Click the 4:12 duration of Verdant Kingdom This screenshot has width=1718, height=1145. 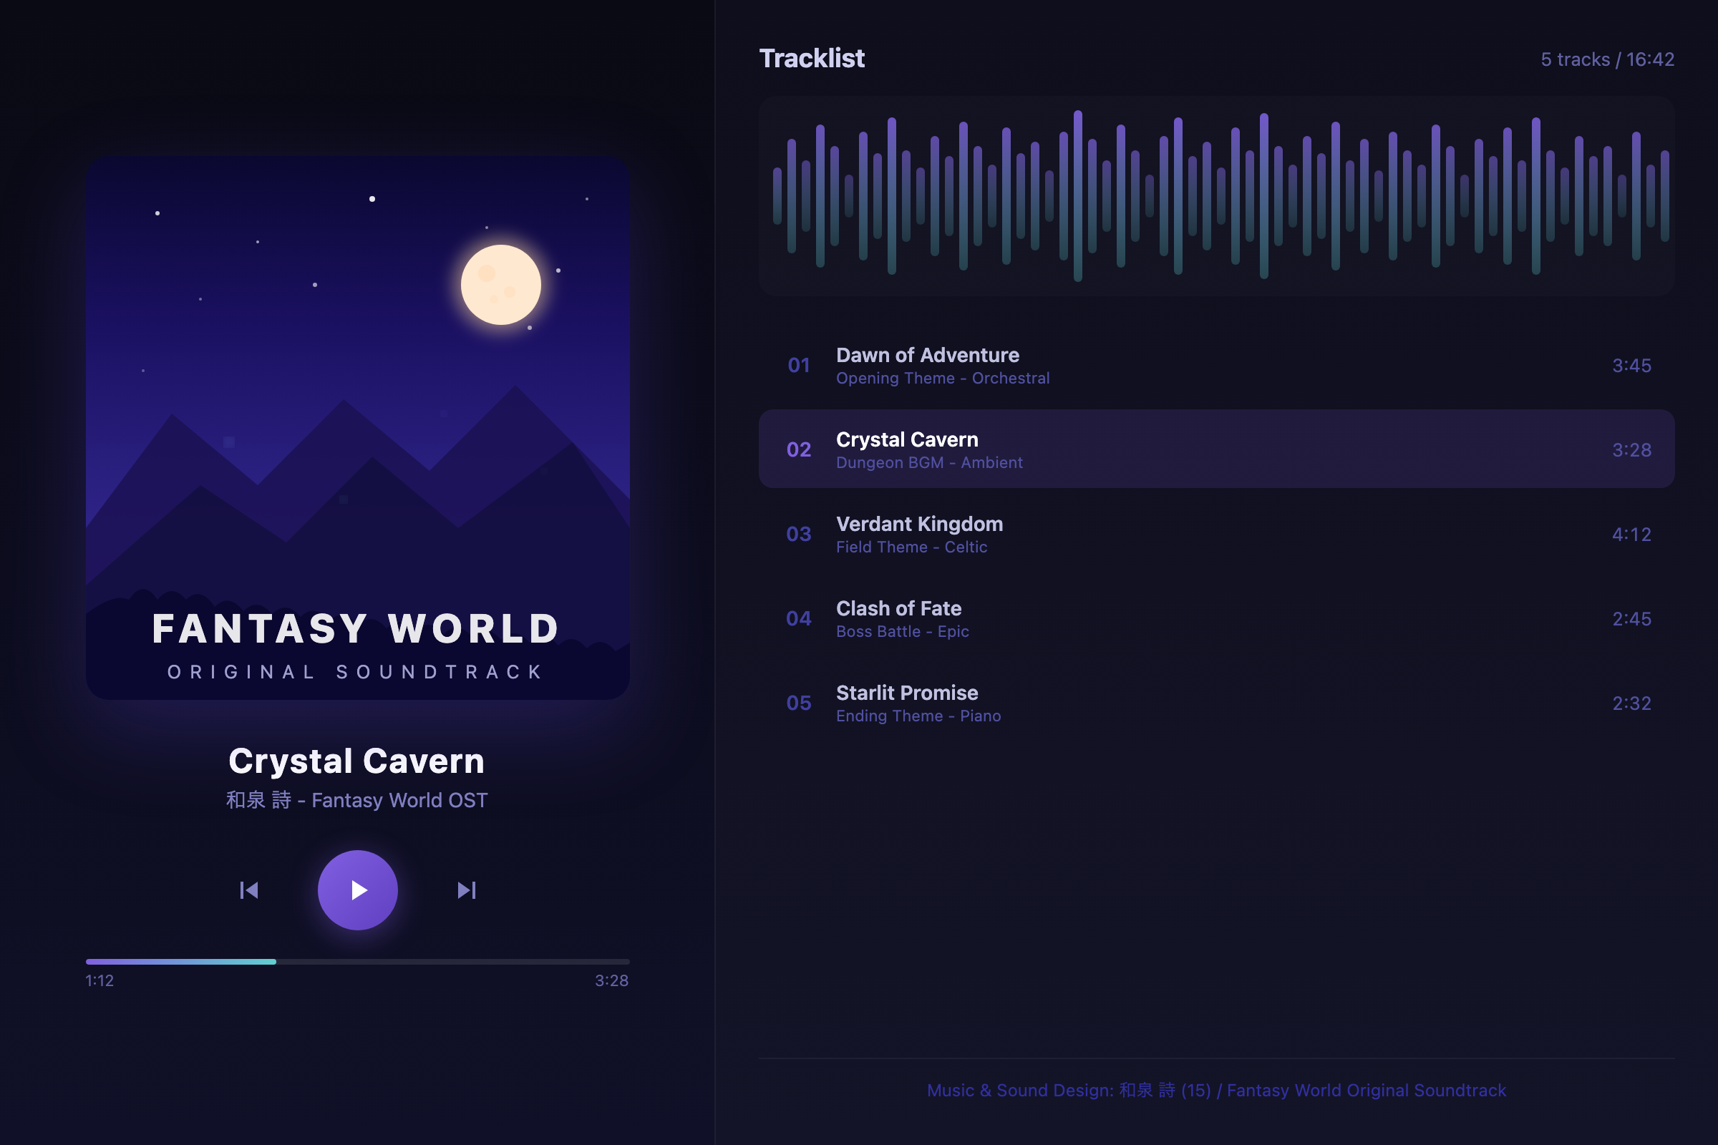[x=1631, y=535]
